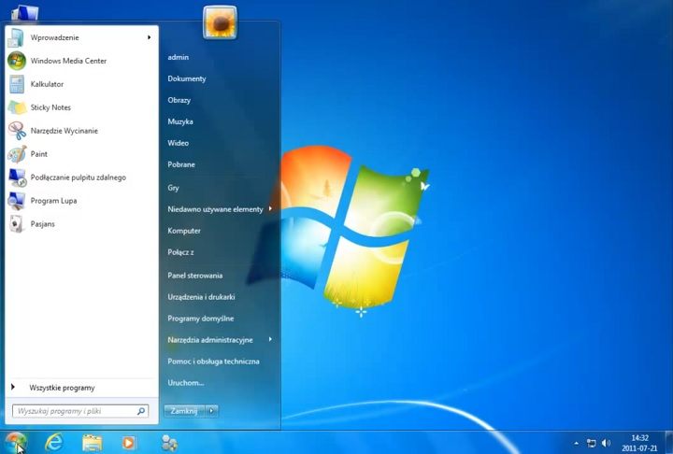Click the network tray icon
The image size is (673, 454).
click(x=591, y=444)
